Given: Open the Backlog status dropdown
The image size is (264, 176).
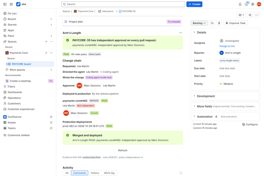Looking at the screenshot, I should tap(199, 23).
